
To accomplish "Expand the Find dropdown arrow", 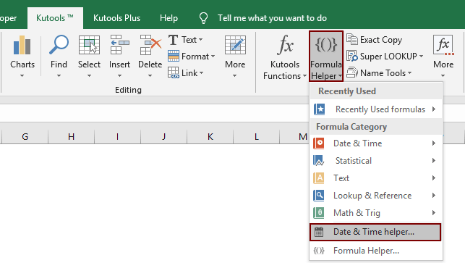I will click(59, 76).
